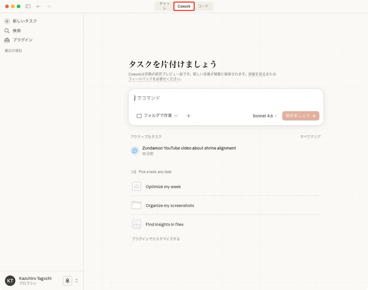Click プラグインでカスタマイズする
Viewport: 368px width, 290px height.
click(x=156, y=239)
